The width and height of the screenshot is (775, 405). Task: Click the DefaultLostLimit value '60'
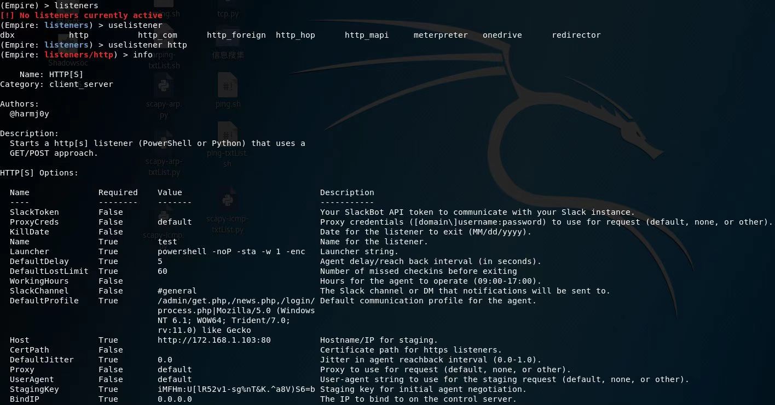pos(163,271)
